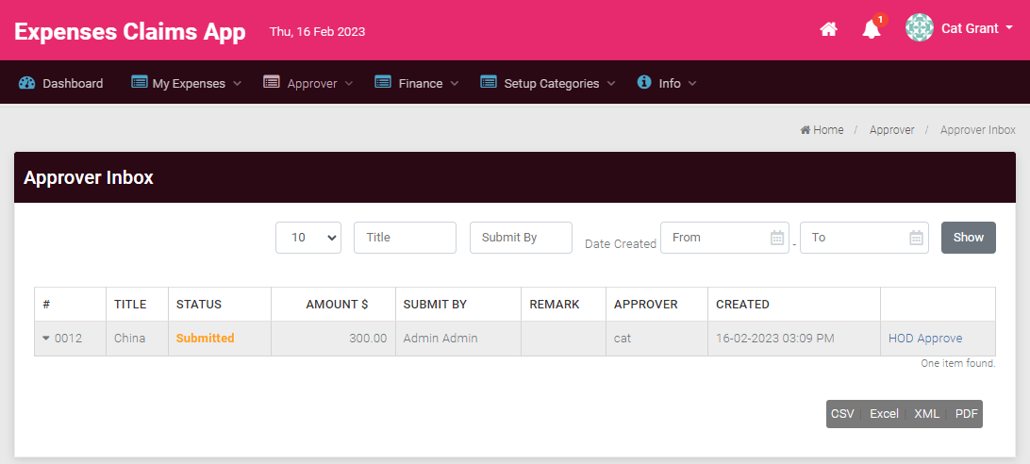Viewport: 1030px width, 464px height.
Task: Export the table as CSV
Action: tap(843, 414)
